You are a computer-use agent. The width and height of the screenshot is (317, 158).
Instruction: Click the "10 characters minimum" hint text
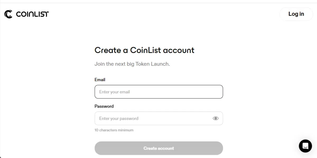pyautogui.click(x=114, y=130)
